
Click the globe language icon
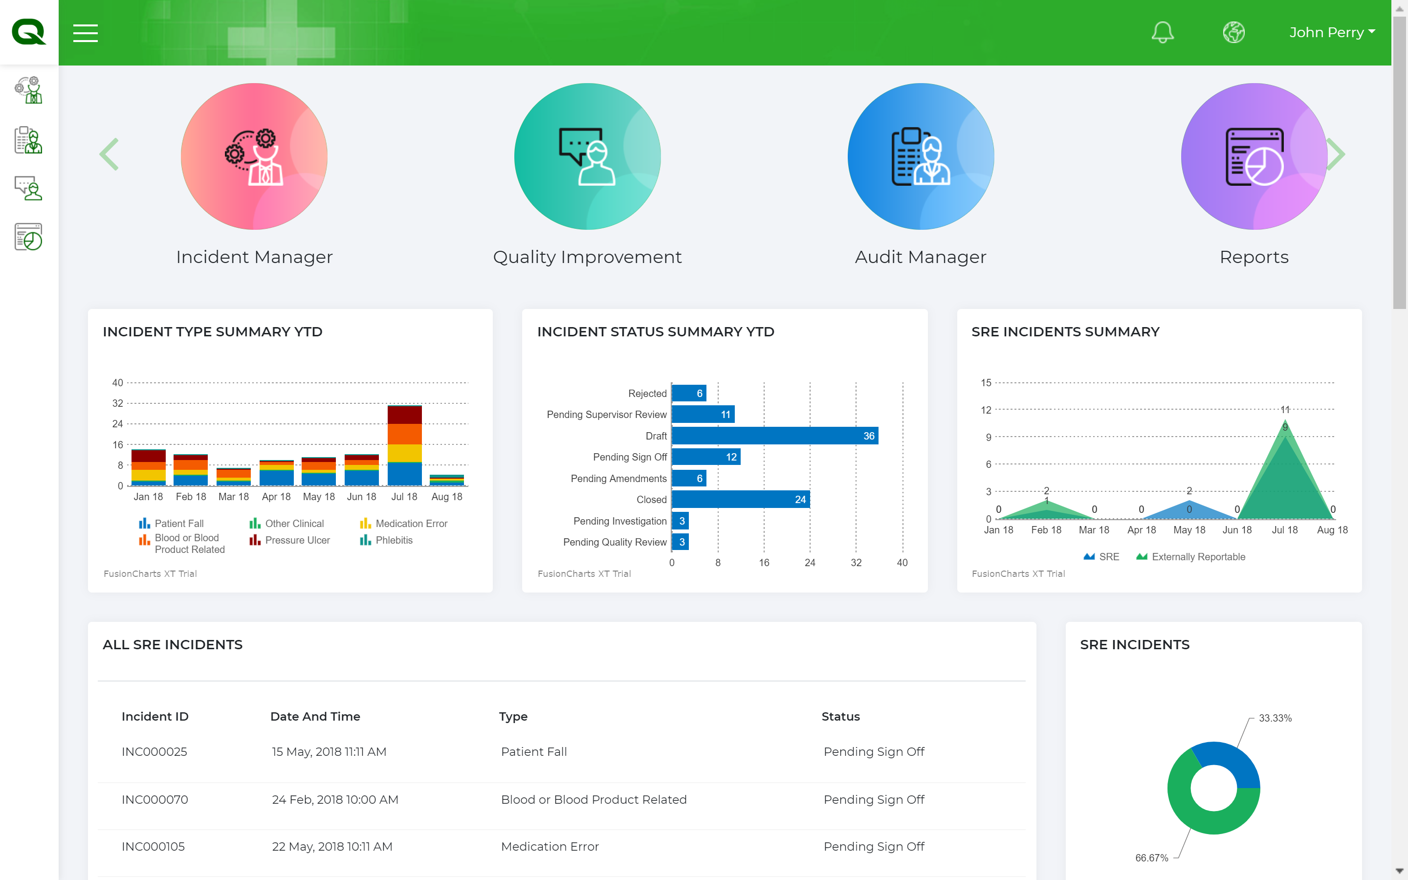1233,33
